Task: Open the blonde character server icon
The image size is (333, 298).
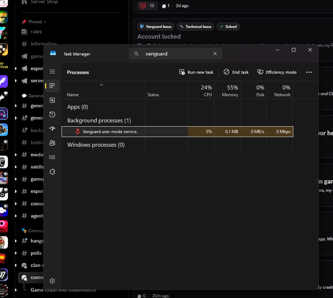Action: click(4, 17)
